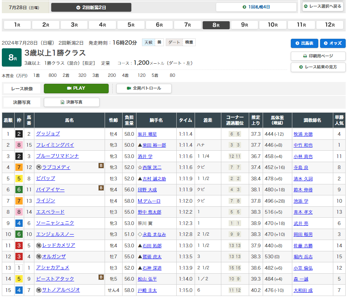Click blinker B icon beside ラブコメディ

click(x=101, y=166)
